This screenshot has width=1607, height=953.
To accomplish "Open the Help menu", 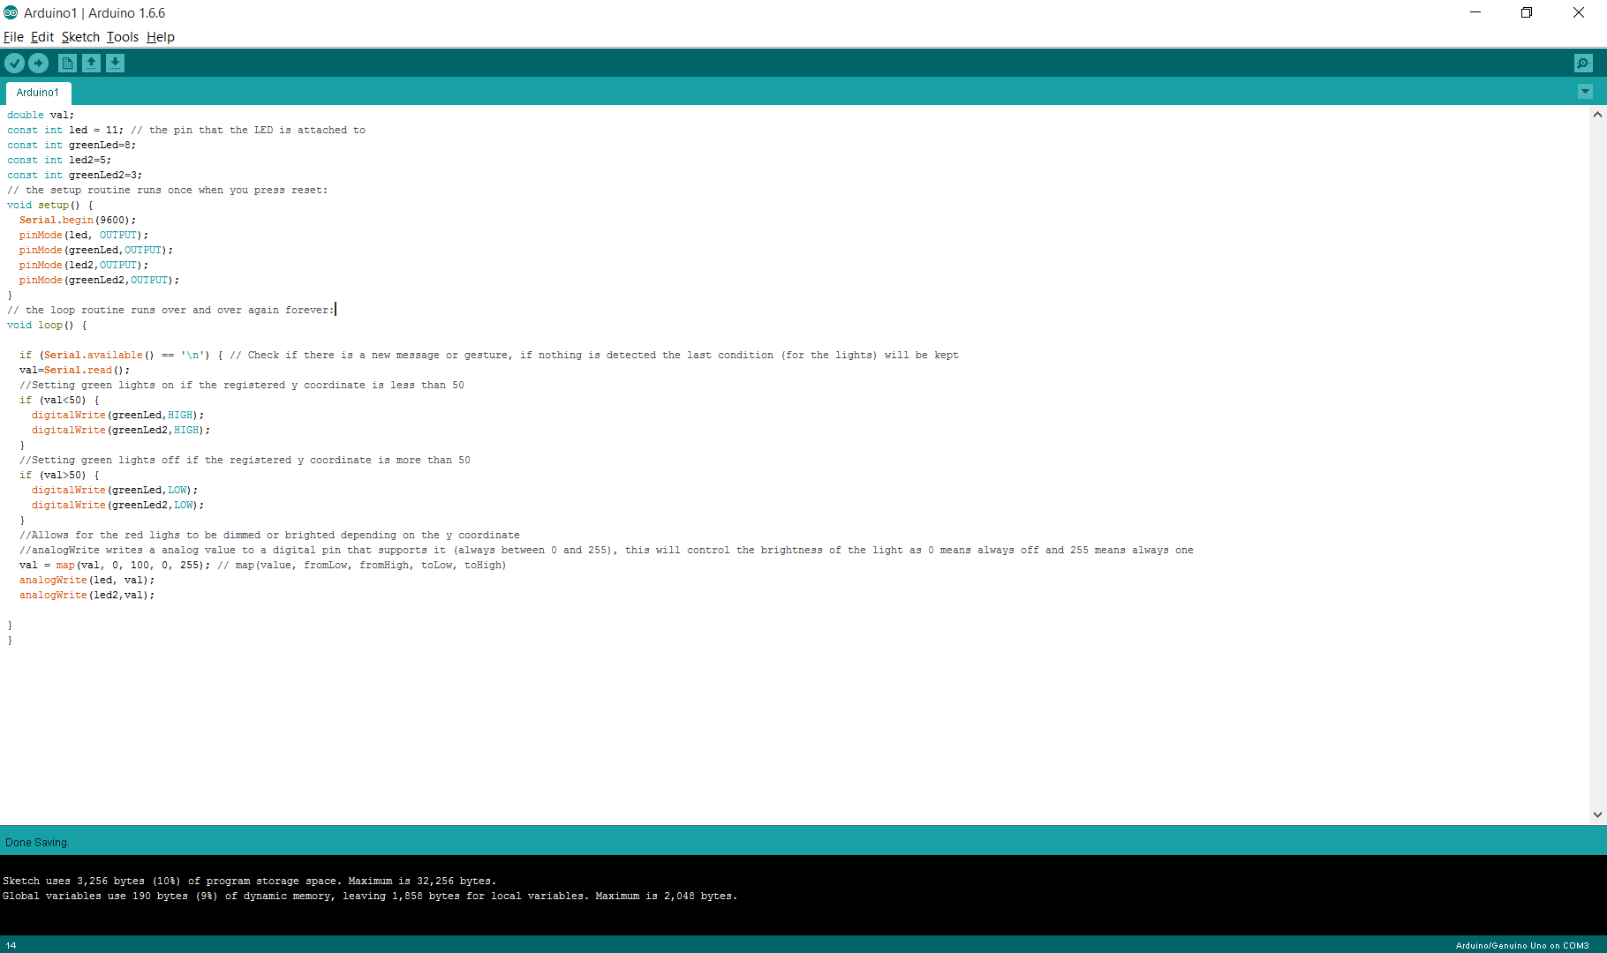I will tap(161, 37).
